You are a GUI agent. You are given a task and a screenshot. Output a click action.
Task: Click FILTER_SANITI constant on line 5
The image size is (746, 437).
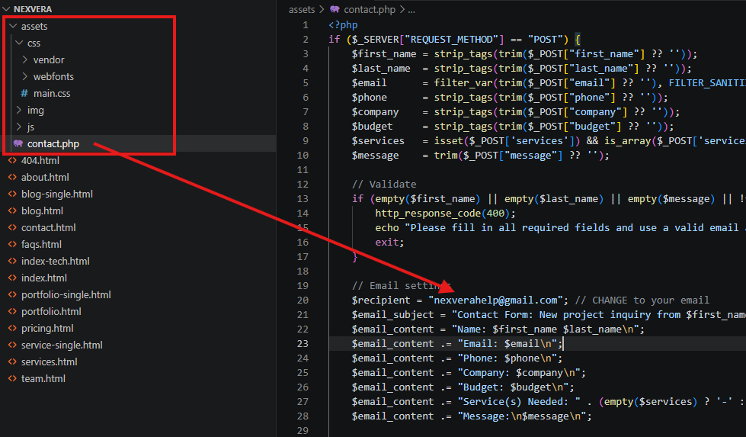click(707, 83)
